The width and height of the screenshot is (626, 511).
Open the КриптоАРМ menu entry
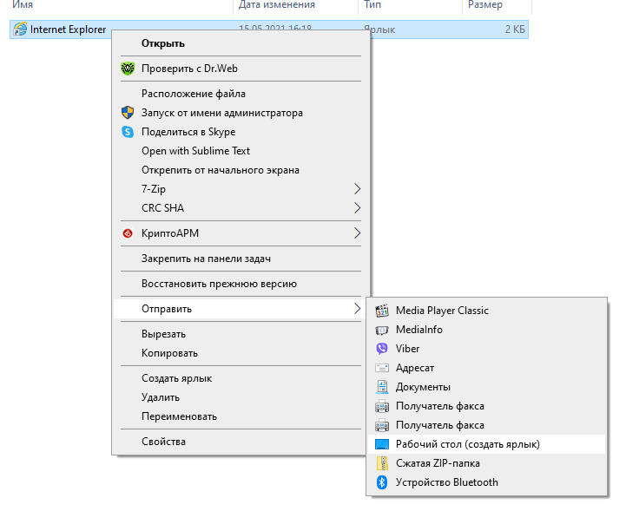coord(241,233)
